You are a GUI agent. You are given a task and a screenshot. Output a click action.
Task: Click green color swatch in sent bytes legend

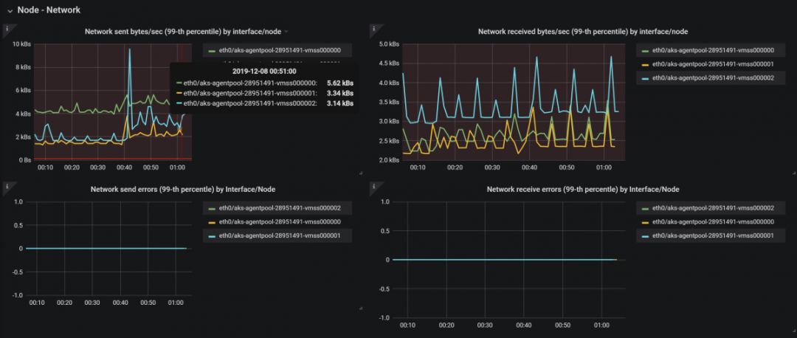pos(213,51)
